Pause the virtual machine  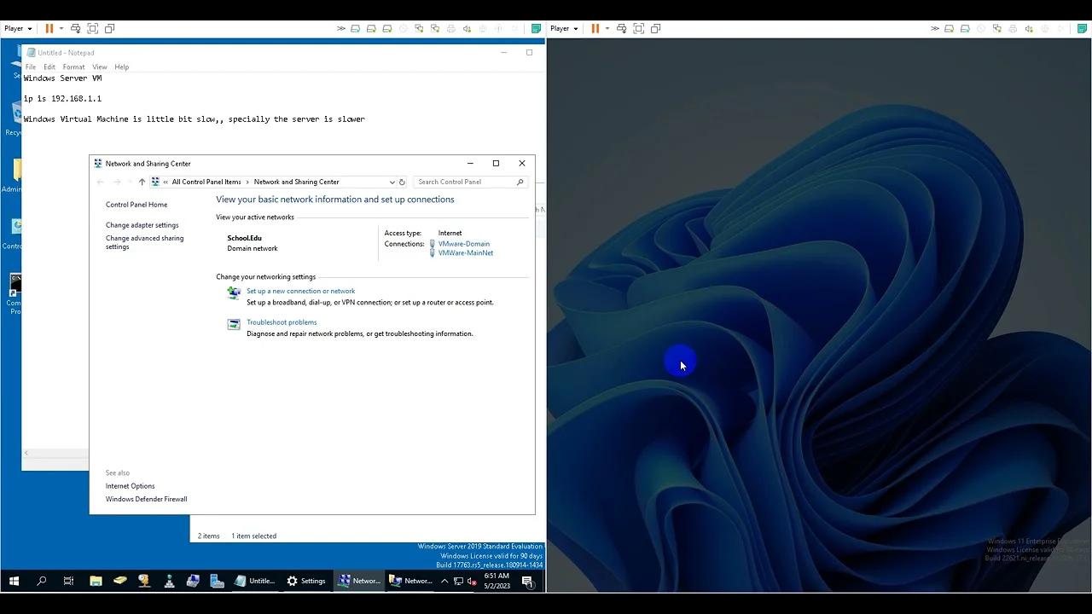click(x=49, y=28)
